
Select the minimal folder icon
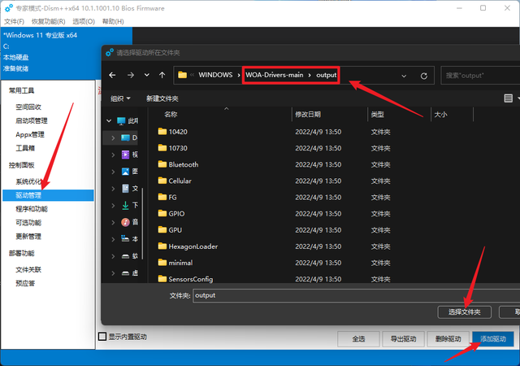click(162, 263)
